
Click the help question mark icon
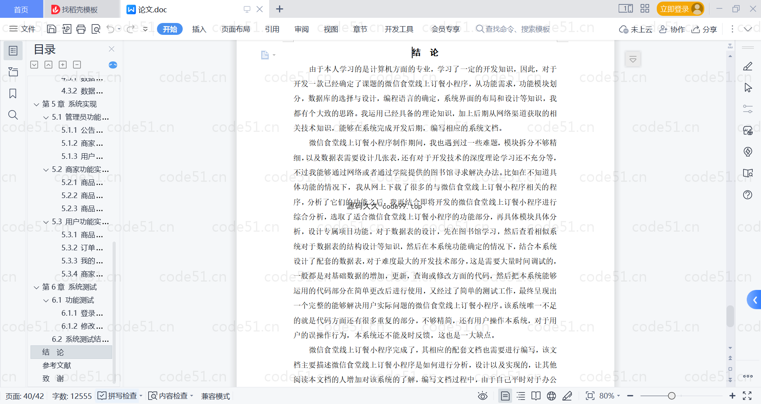(748, 194)
